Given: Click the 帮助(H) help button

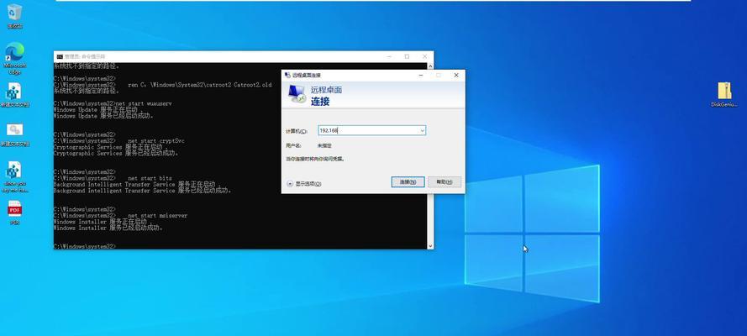Looking at the screenshot, I should 445,181.
